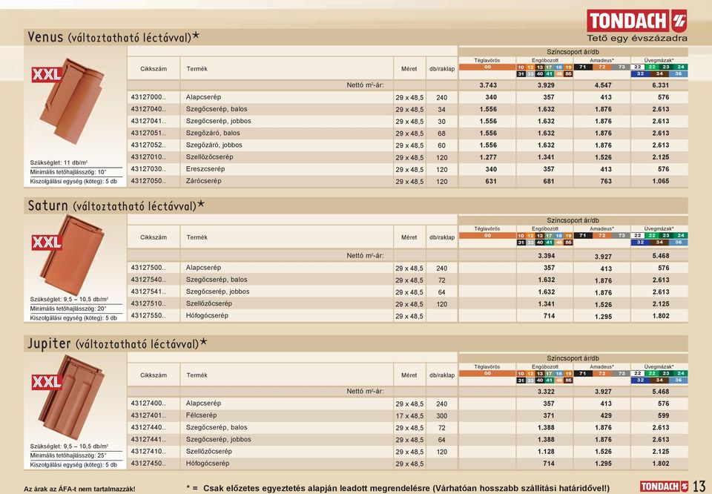Click the "Engóbozott" column label in the Venus table
The width and height of the screenshot is (712, 494).
545,60
